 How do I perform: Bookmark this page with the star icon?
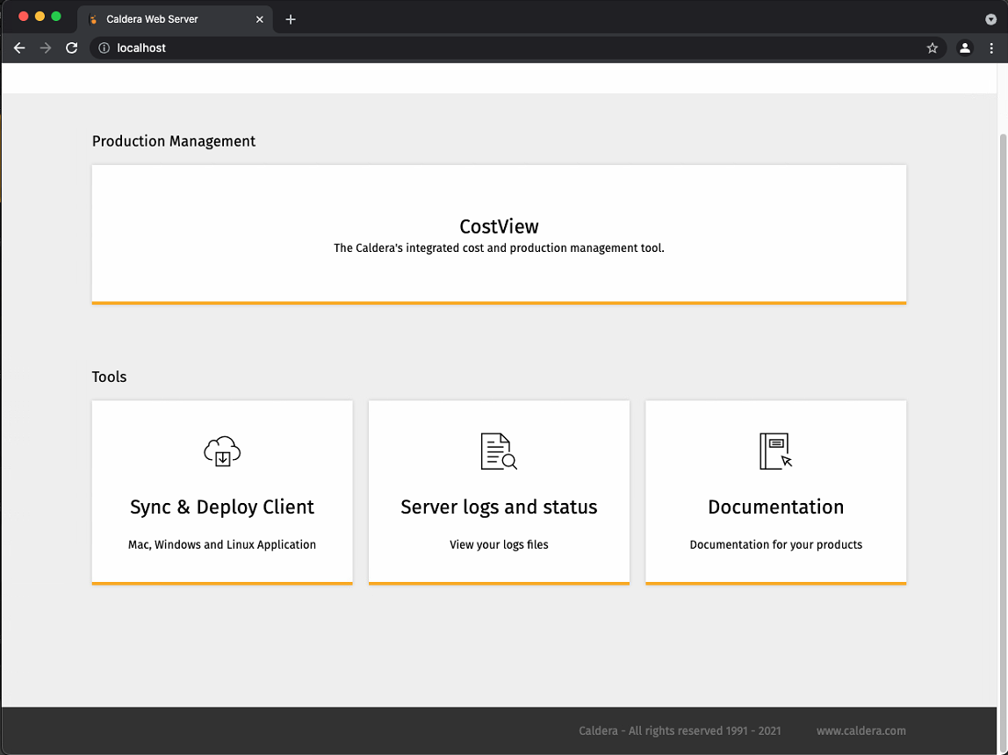click(932, 48)
